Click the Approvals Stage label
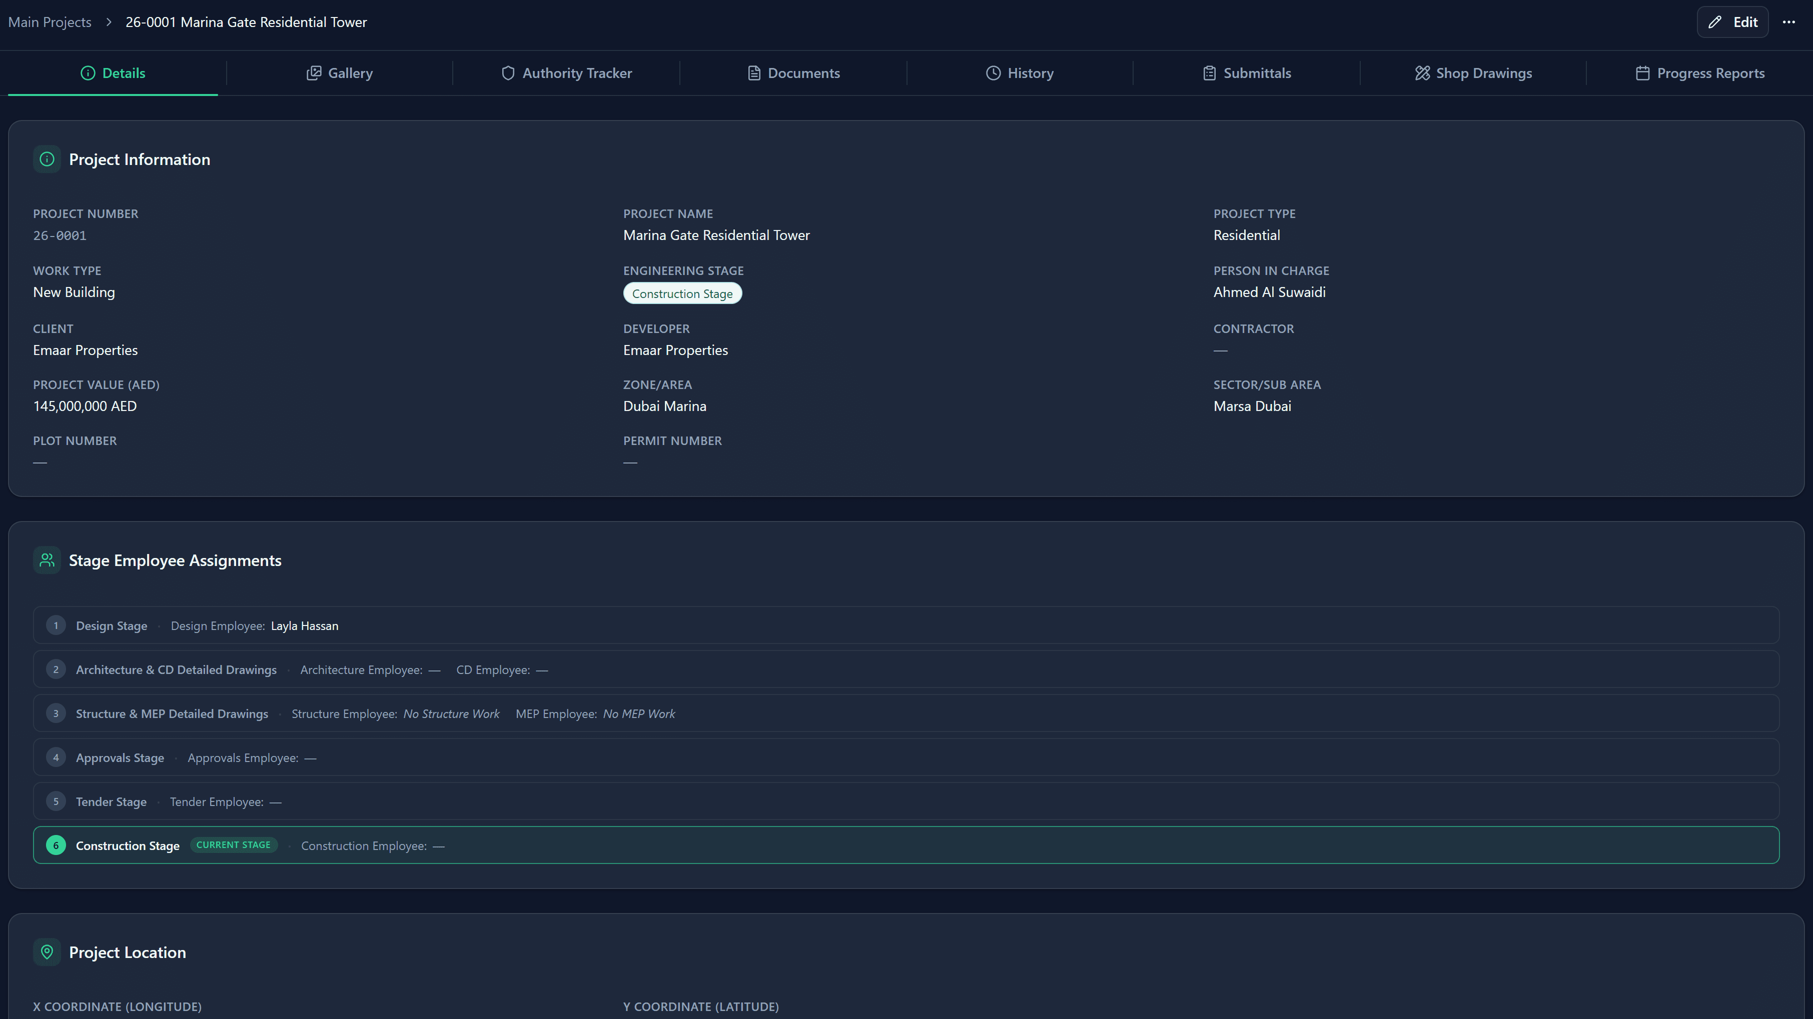Screen dimensions: 1813x1019 [120, 757]
